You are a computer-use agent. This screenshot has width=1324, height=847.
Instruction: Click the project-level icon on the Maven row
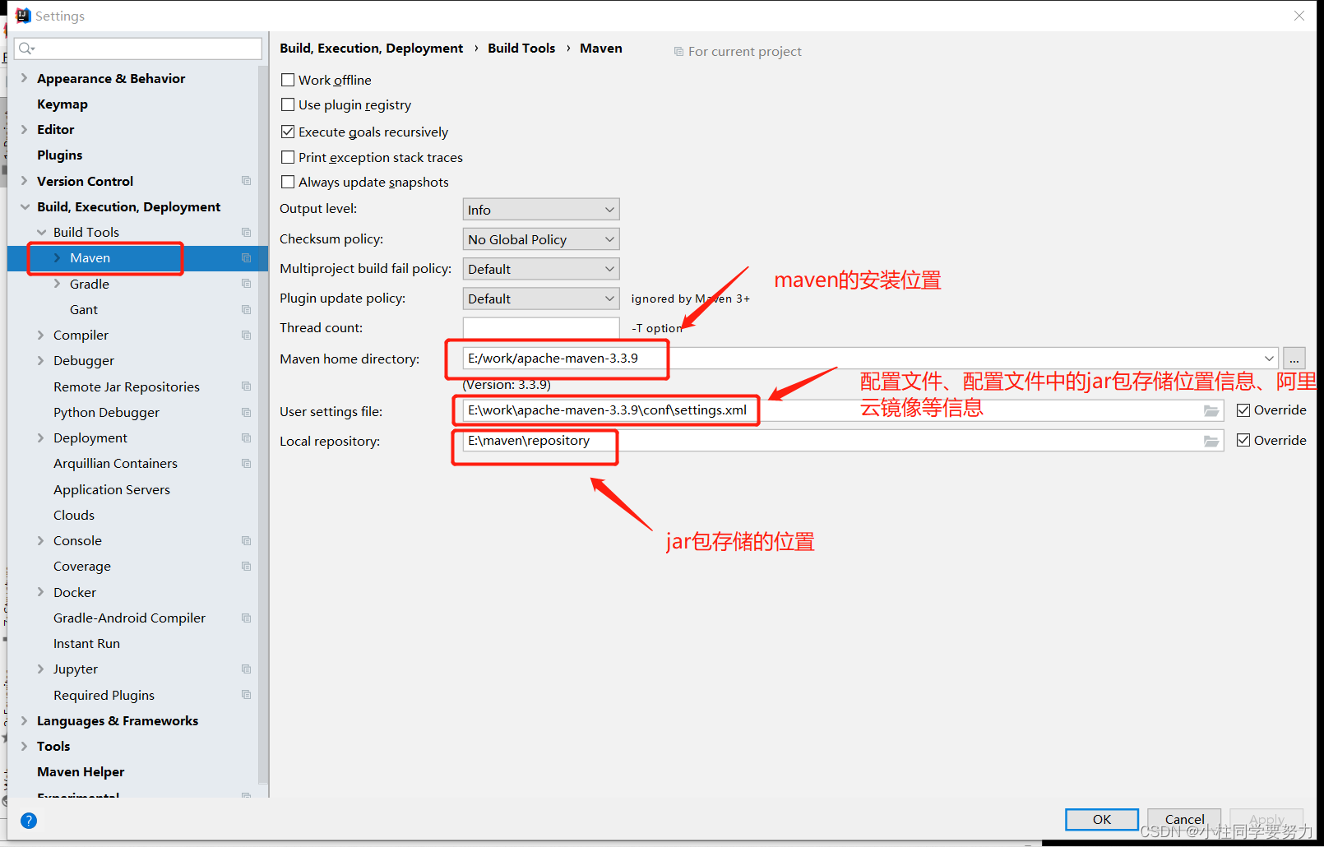(246, 258)
